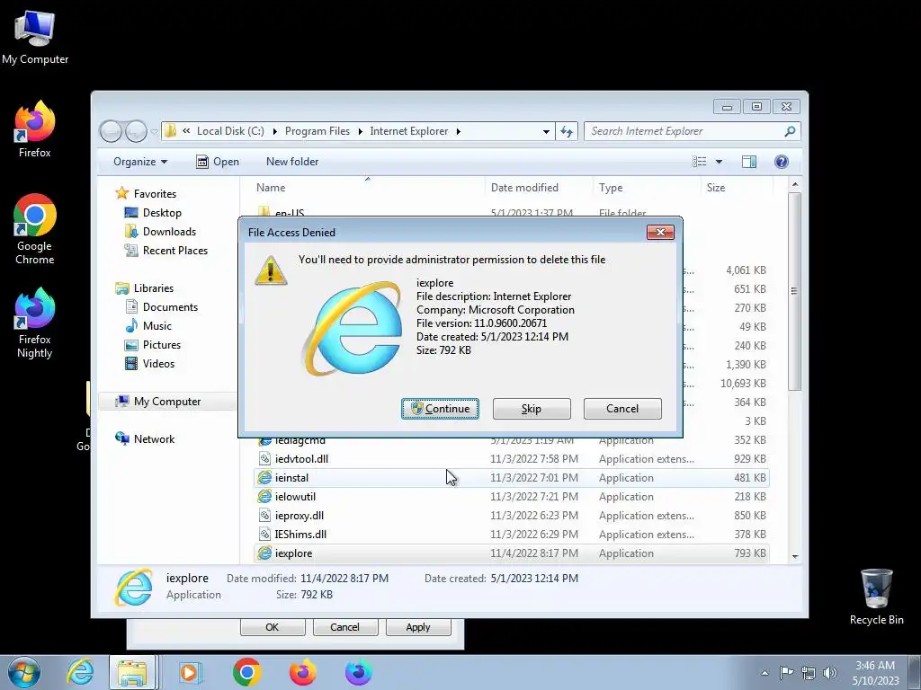The width and height of the screenshot is (921, 690).
Task: Launch Firefox Nightly desktop shortcut
Action: coord(35,323)
